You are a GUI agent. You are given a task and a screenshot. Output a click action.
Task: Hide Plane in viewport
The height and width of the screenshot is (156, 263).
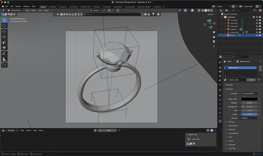(257, 35)
